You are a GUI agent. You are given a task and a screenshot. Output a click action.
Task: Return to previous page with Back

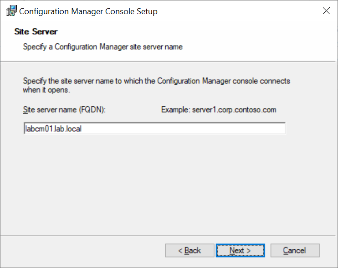tap(189, 250)
